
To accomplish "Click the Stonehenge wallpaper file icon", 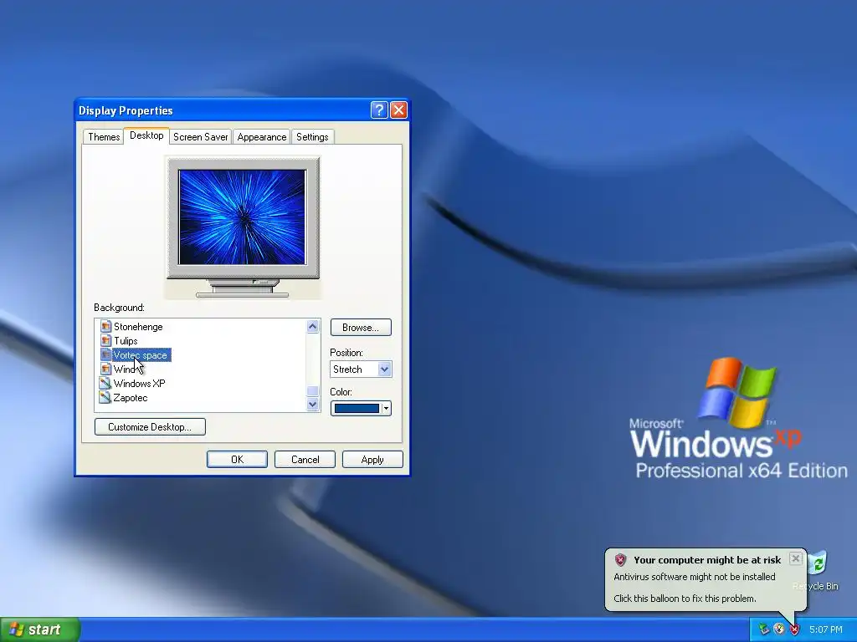I will 105,327.
